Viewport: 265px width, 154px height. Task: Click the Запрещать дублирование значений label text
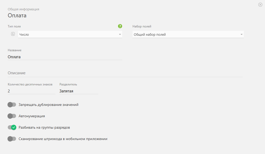click(48, 105)
